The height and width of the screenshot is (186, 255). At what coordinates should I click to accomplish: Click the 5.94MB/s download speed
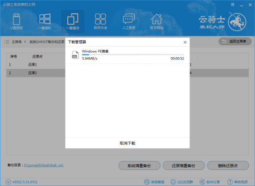89,59
